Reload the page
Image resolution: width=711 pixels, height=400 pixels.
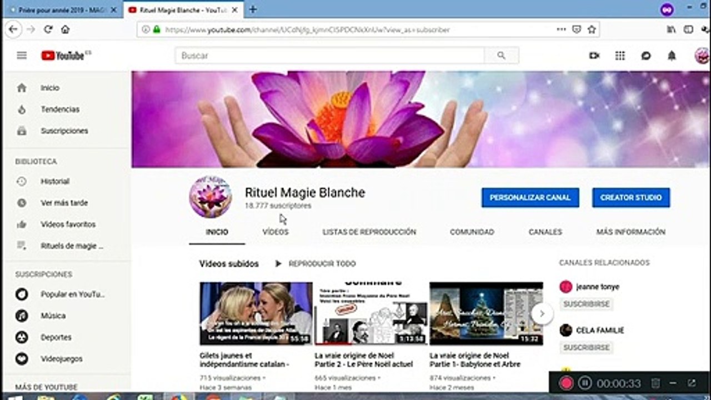[x=48, y=29]
